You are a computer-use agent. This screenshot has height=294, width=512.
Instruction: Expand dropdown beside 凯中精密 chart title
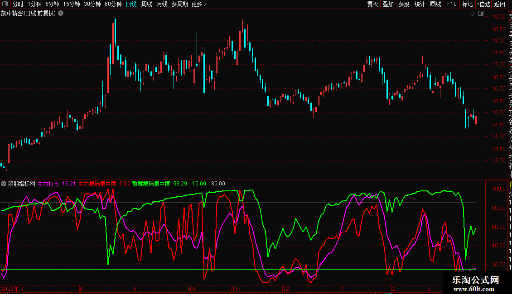tap(61, 14)
